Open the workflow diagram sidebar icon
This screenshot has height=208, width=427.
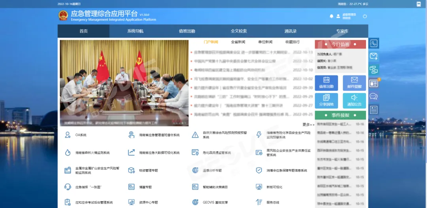(x=374, y=70)
